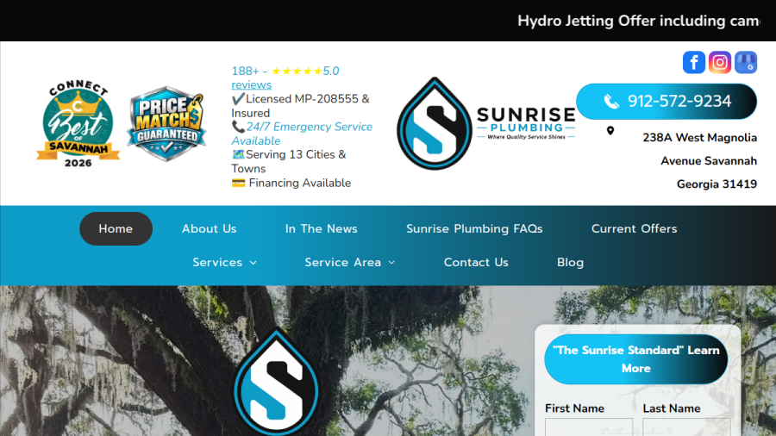This screenshot has width=776, height=436.
Task: Focus the Last Name input field
Action: tap(686, 427)
